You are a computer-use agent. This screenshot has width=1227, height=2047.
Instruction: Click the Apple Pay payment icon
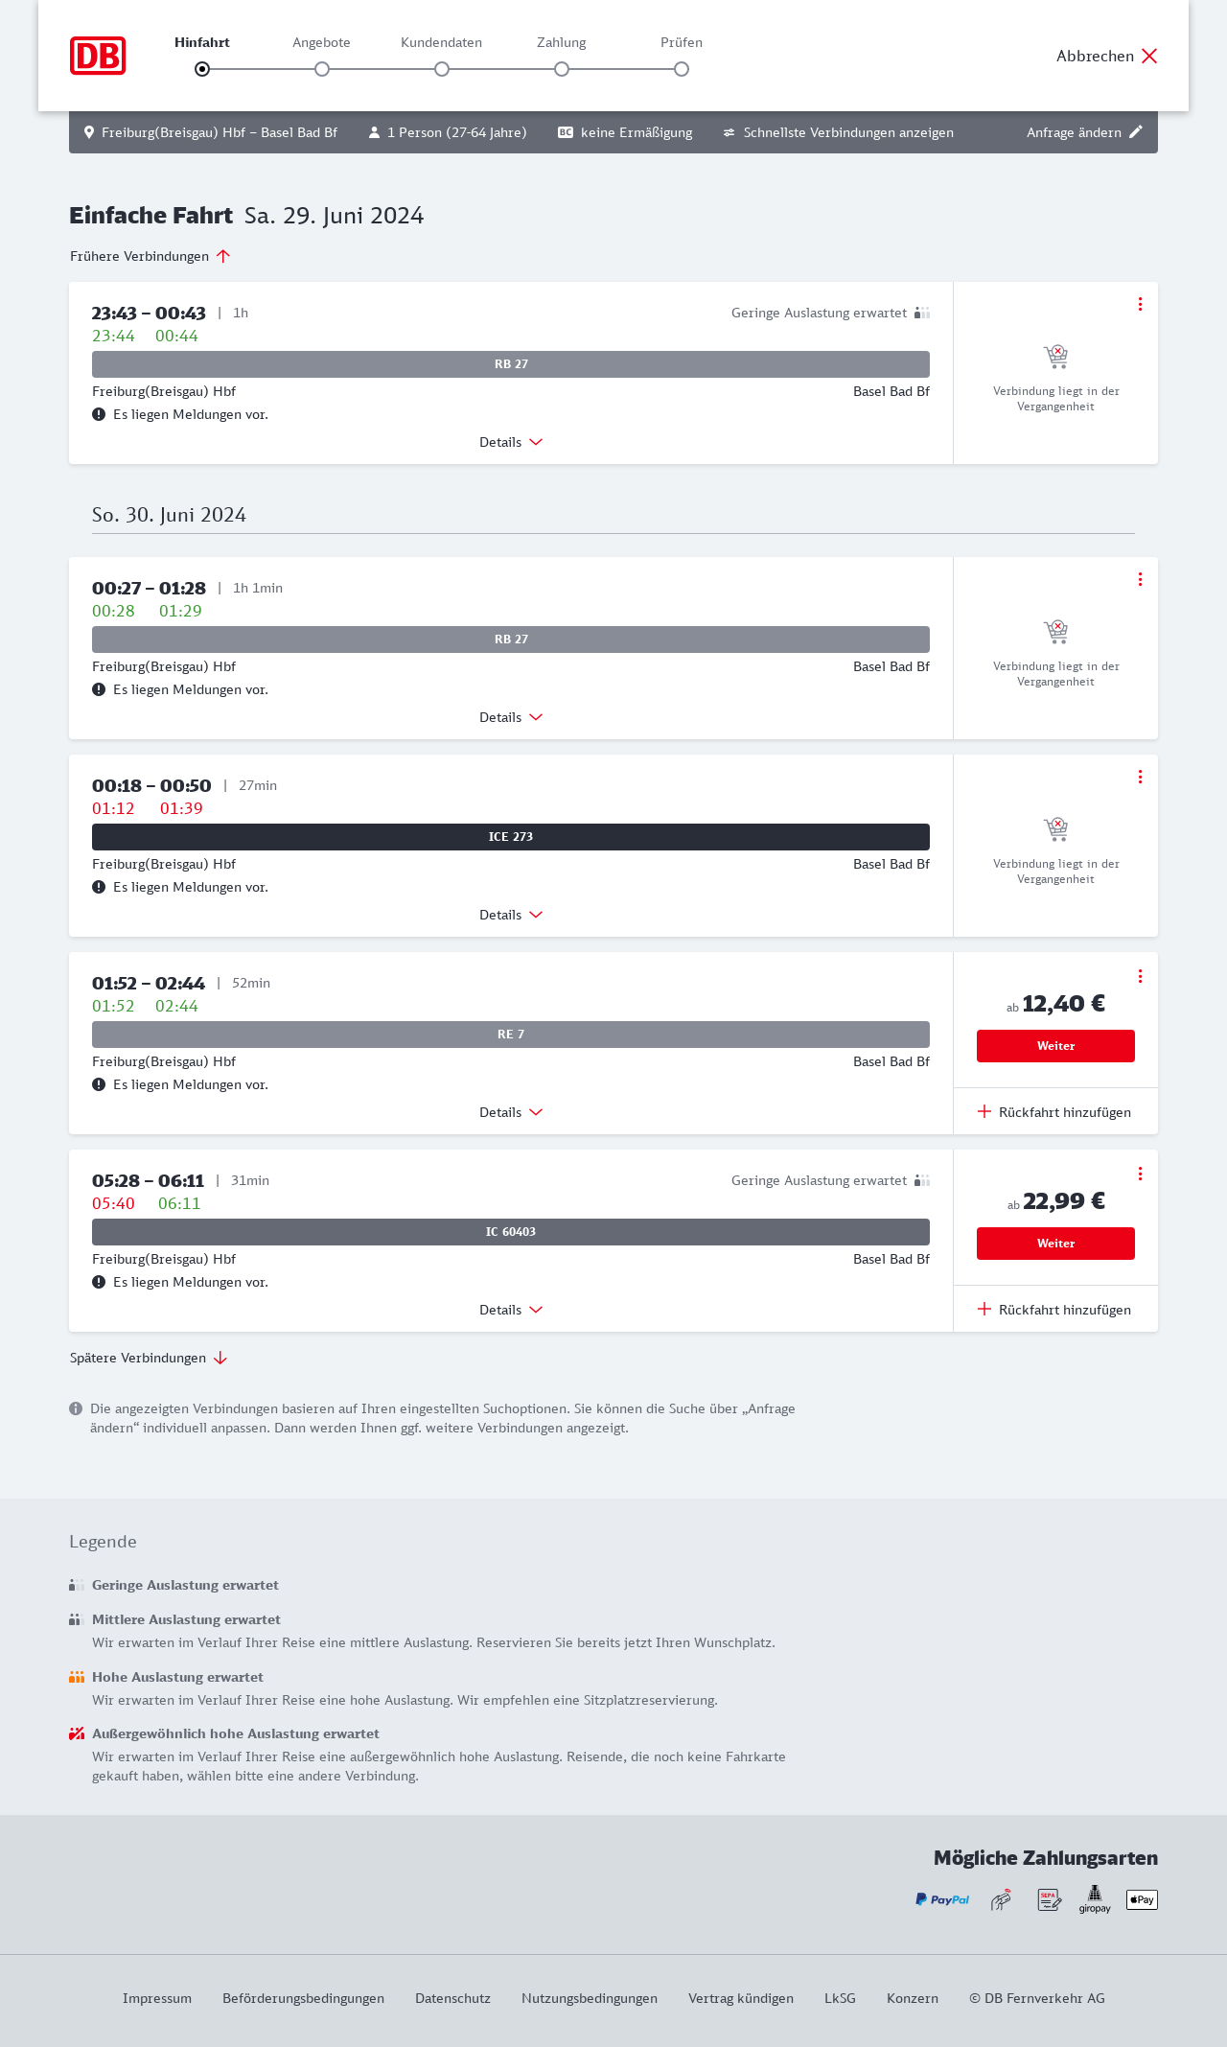point(1142,1899)
